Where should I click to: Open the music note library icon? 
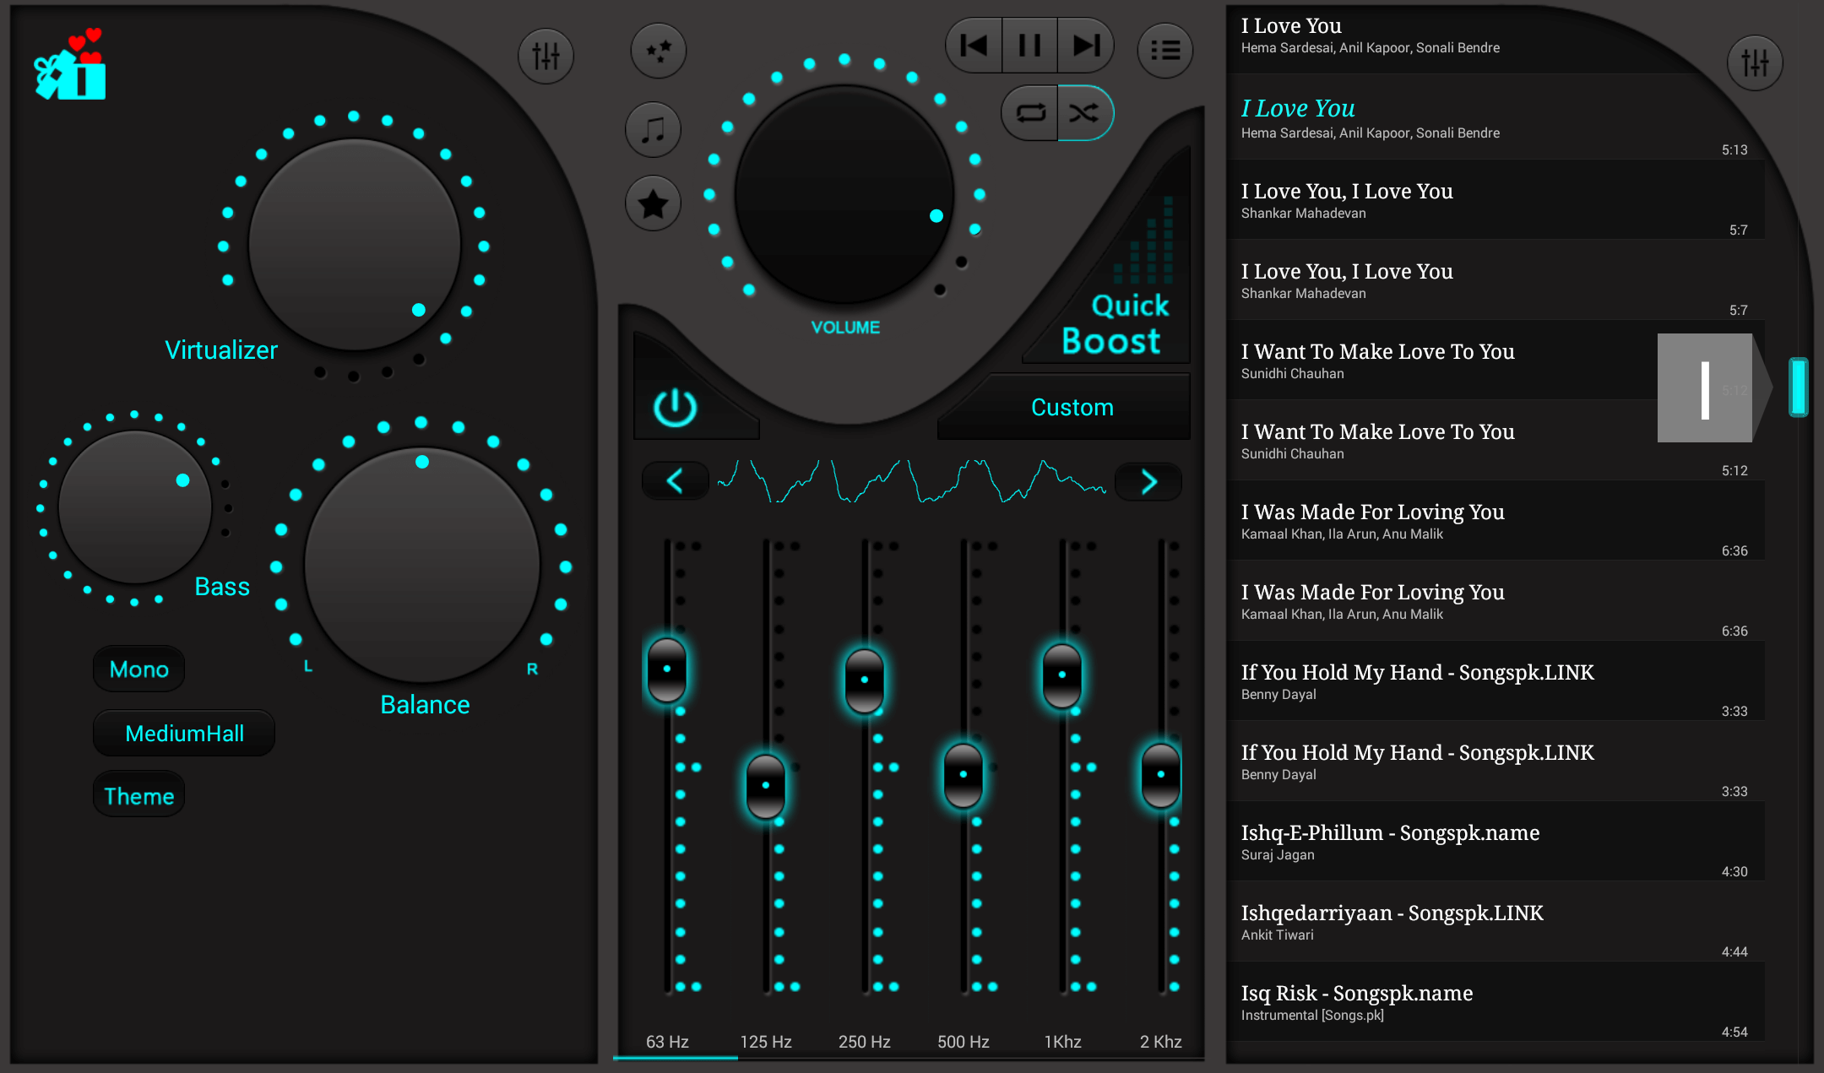pyautogui.click(x=653, y=130)
